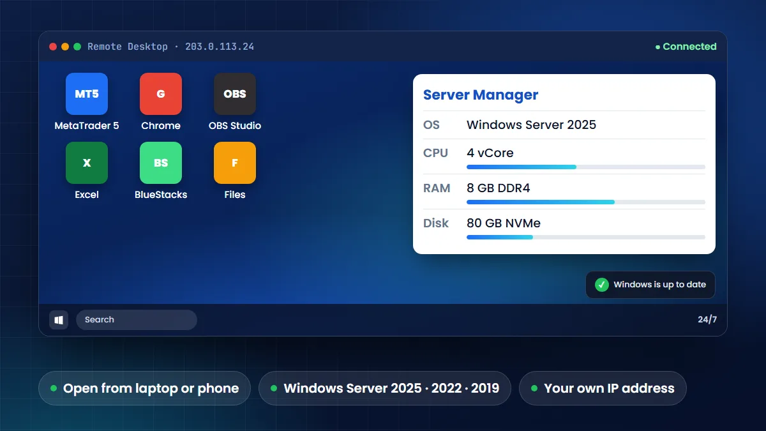Click the green maximize window dot
Screen dimensions: 766x431
click(77, 47)
